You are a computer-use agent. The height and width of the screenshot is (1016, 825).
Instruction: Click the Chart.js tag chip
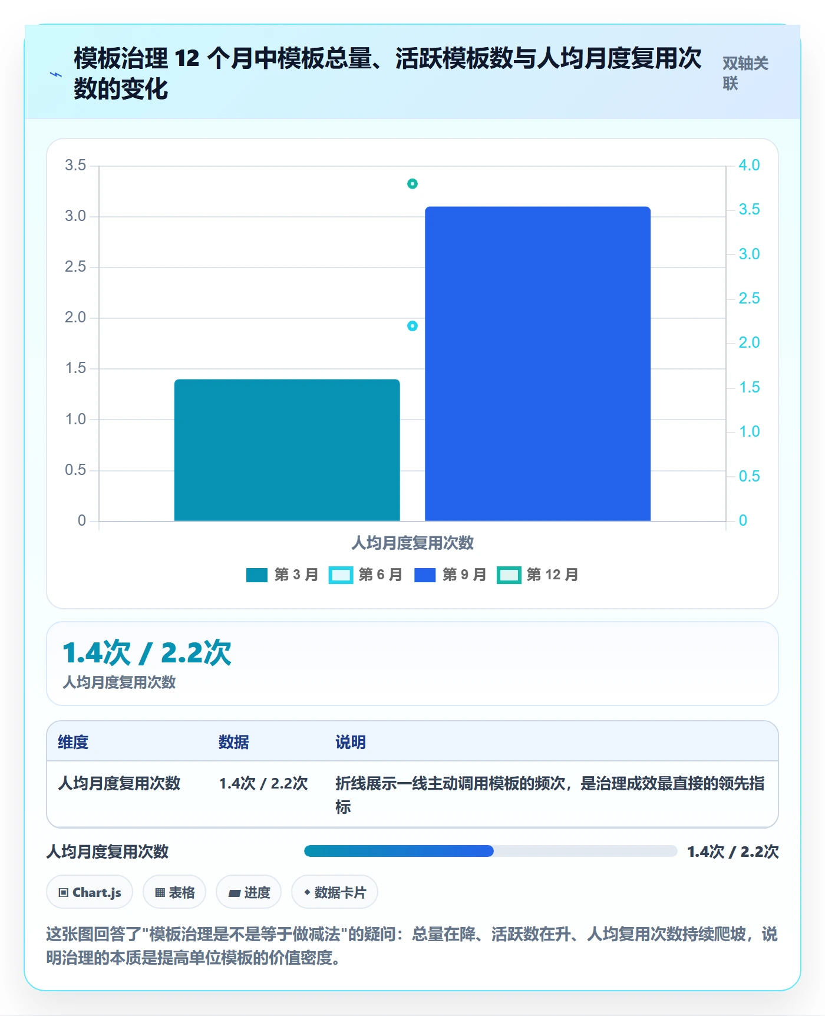90,892
